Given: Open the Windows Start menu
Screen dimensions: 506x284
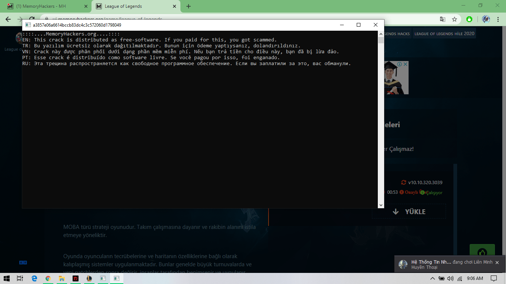Looking at the screenshot, I should tap(7, 278).
